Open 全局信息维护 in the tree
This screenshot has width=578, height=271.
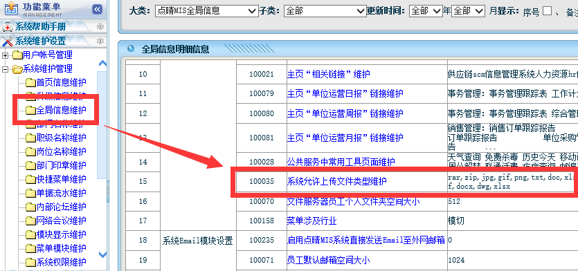(x=61, y=110)
